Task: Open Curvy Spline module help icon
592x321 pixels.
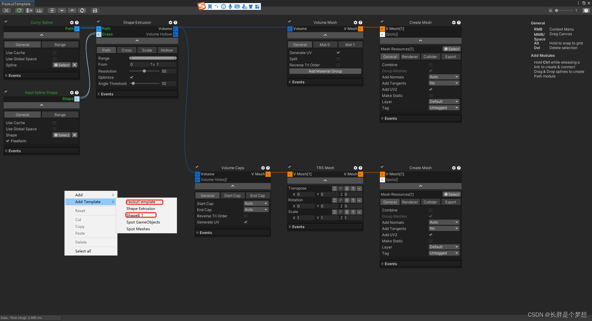Action: 77,23
